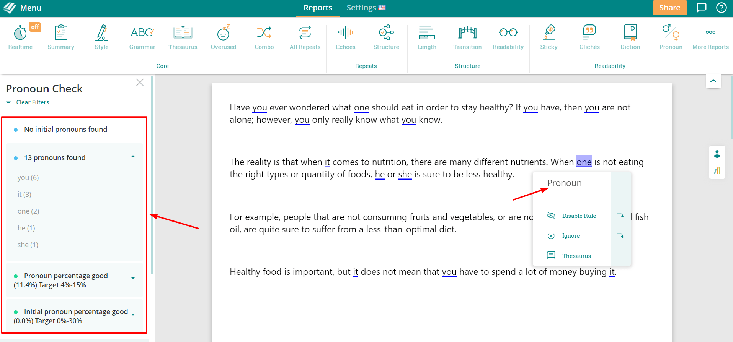Select Thesaurus in the Pronoun popup menu
The image size is (733, 342).
(x=576, y=256)
